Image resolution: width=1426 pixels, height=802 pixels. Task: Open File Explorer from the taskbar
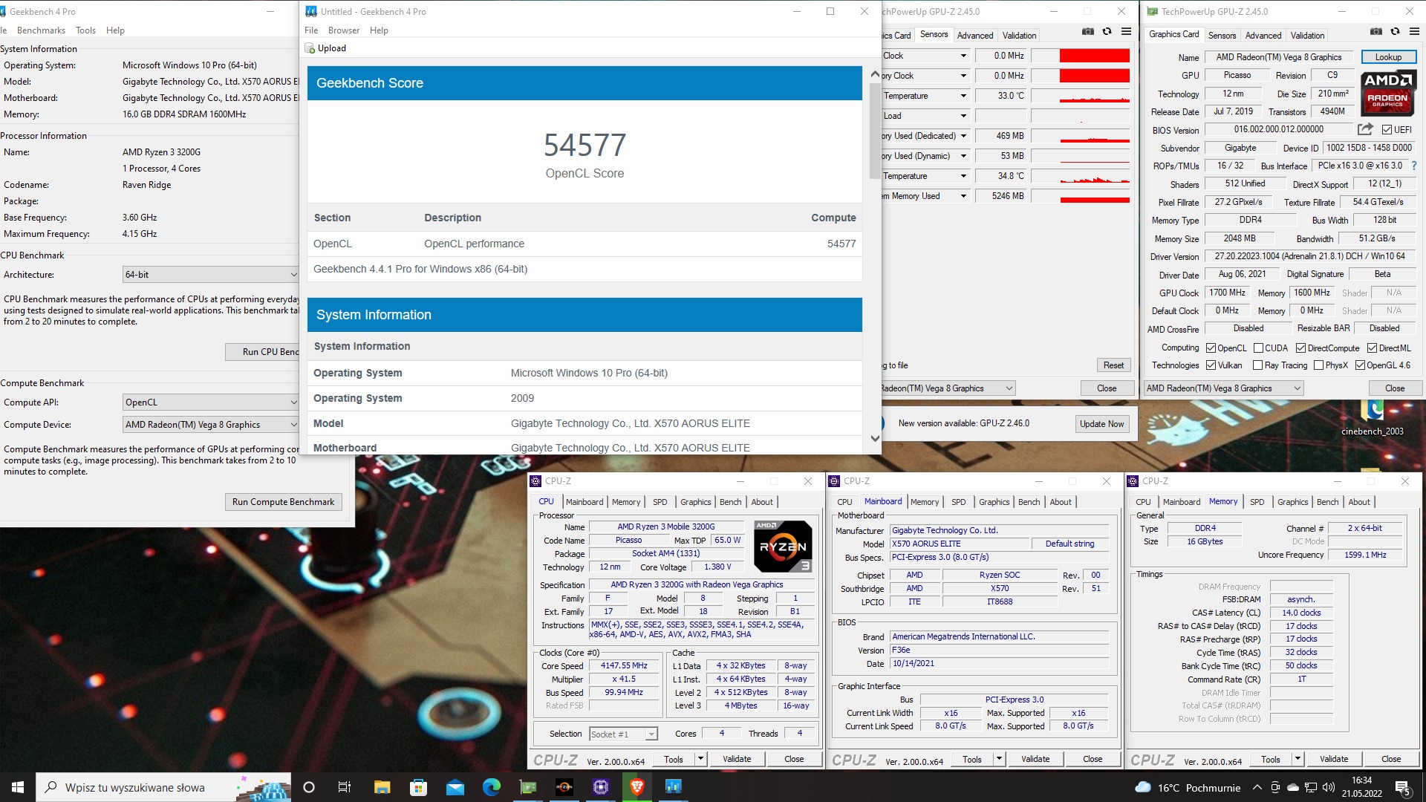tap(382, 787)
